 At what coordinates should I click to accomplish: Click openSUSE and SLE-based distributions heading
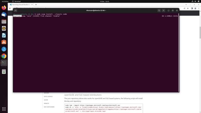(x=83, y=95)
